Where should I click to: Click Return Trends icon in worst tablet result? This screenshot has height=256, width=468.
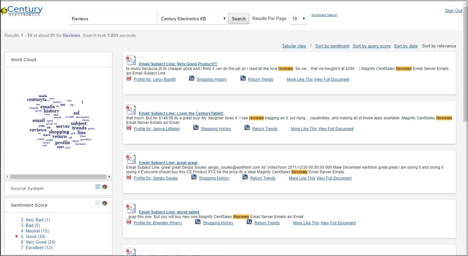[x=249, y=222]
